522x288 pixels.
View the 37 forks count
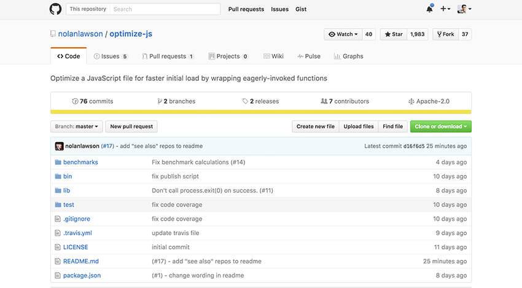point(465,34)
